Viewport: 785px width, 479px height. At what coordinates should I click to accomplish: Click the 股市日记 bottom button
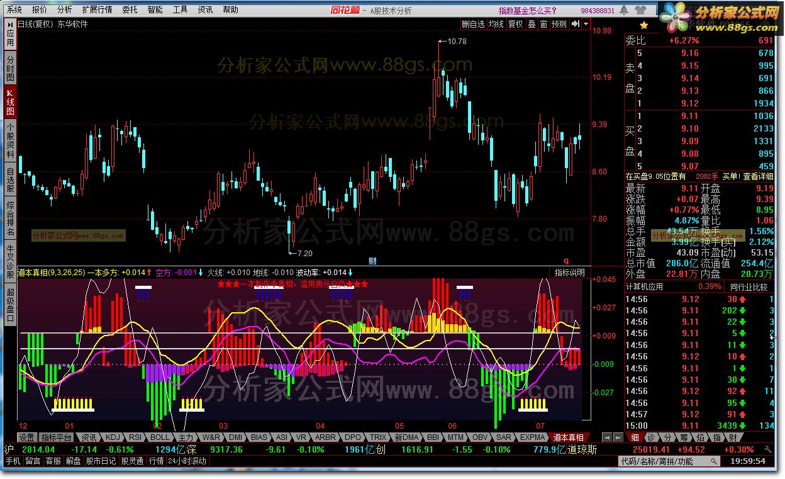101,461
